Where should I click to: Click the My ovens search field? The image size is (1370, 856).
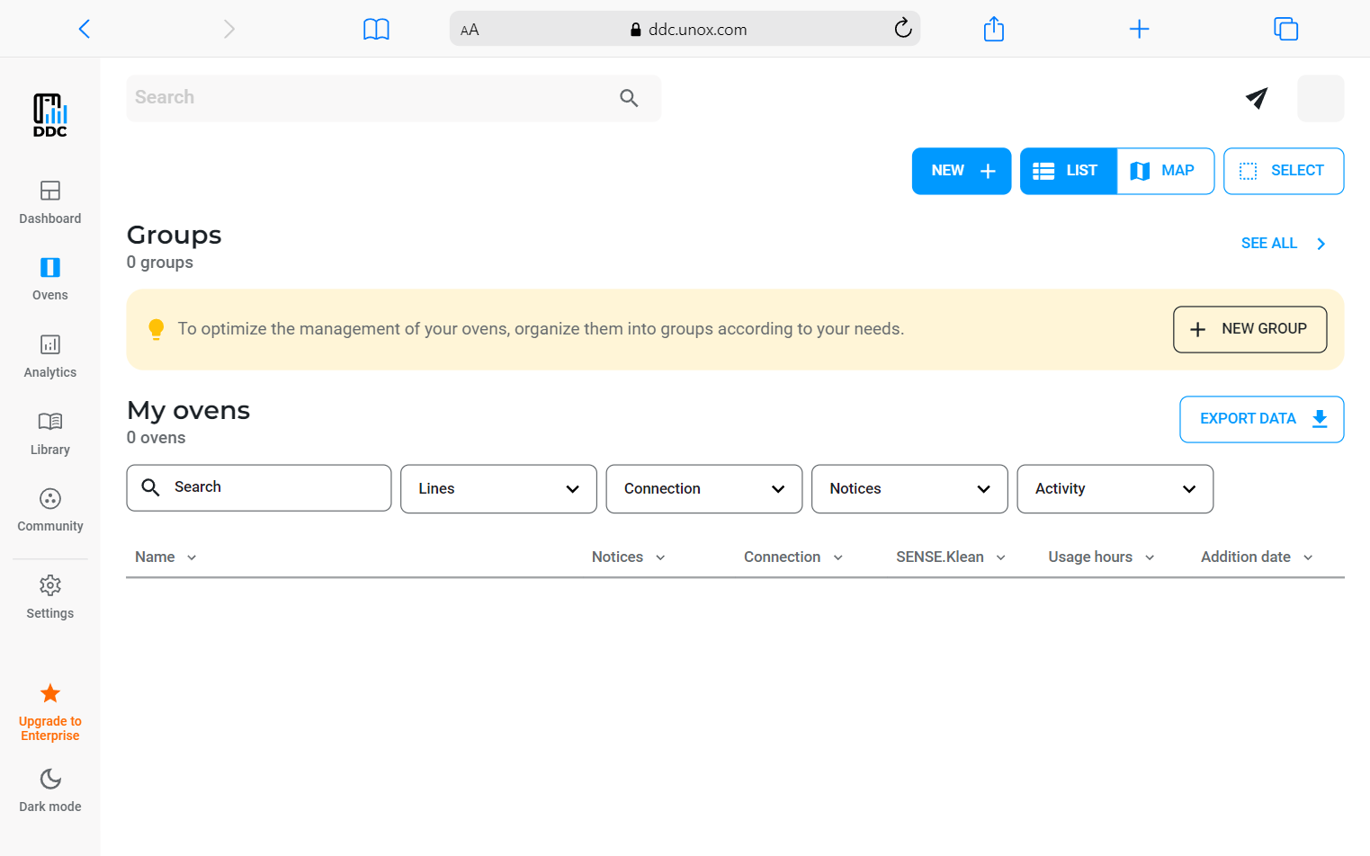point(270,487)
